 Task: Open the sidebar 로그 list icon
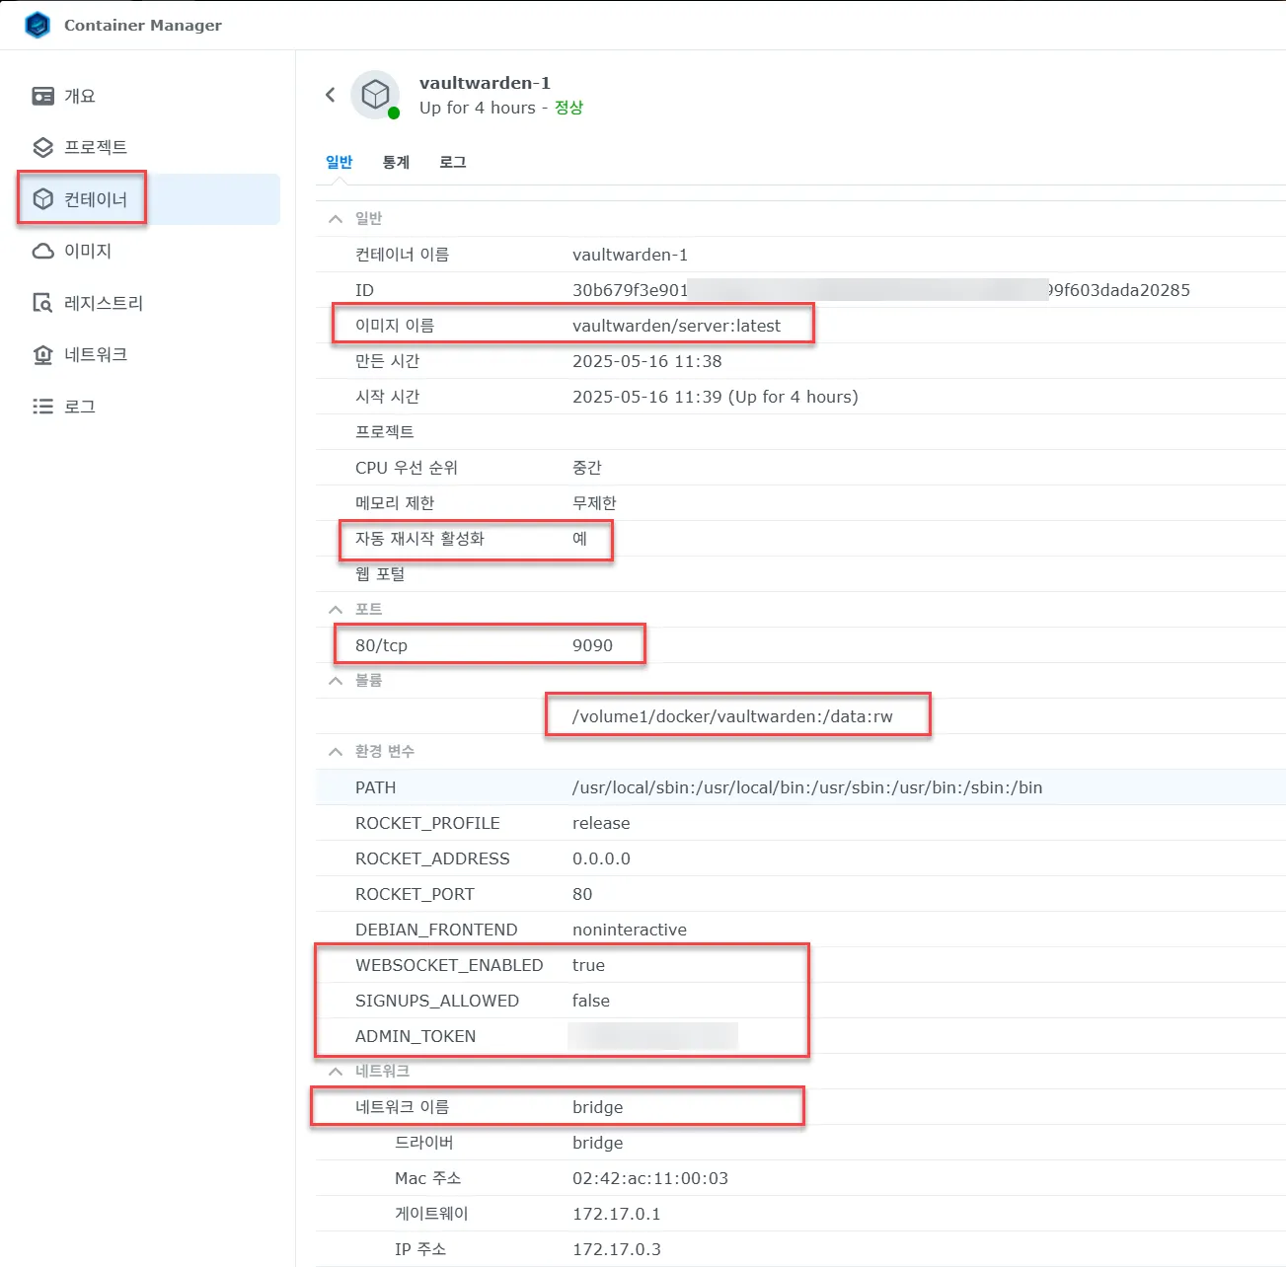[43, 407]
